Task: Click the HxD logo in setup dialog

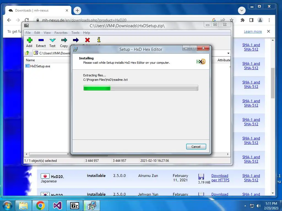Action: pyautogui.click(x=201, y=62)
